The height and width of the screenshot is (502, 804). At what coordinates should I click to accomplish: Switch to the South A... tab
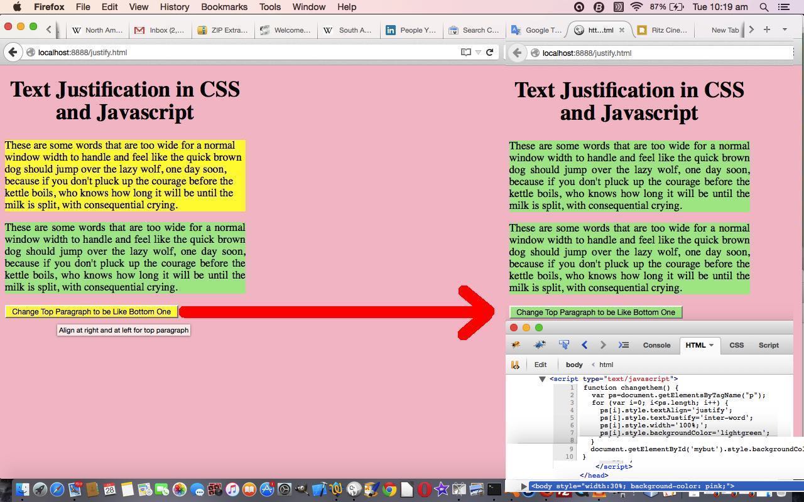(x=349, y=29)
